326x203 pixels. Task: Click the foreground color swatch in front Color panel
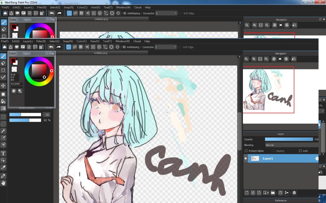pos(13,61)
